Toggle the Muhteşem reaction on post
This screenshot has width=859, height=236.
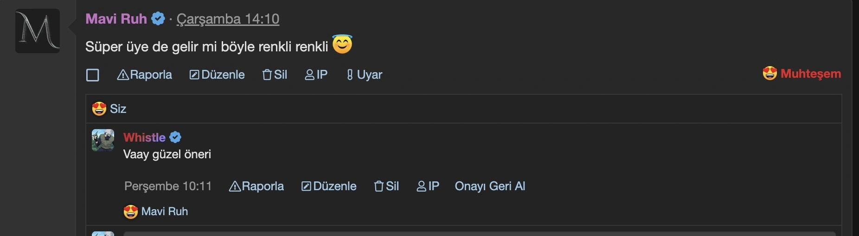tap(802, 74)
